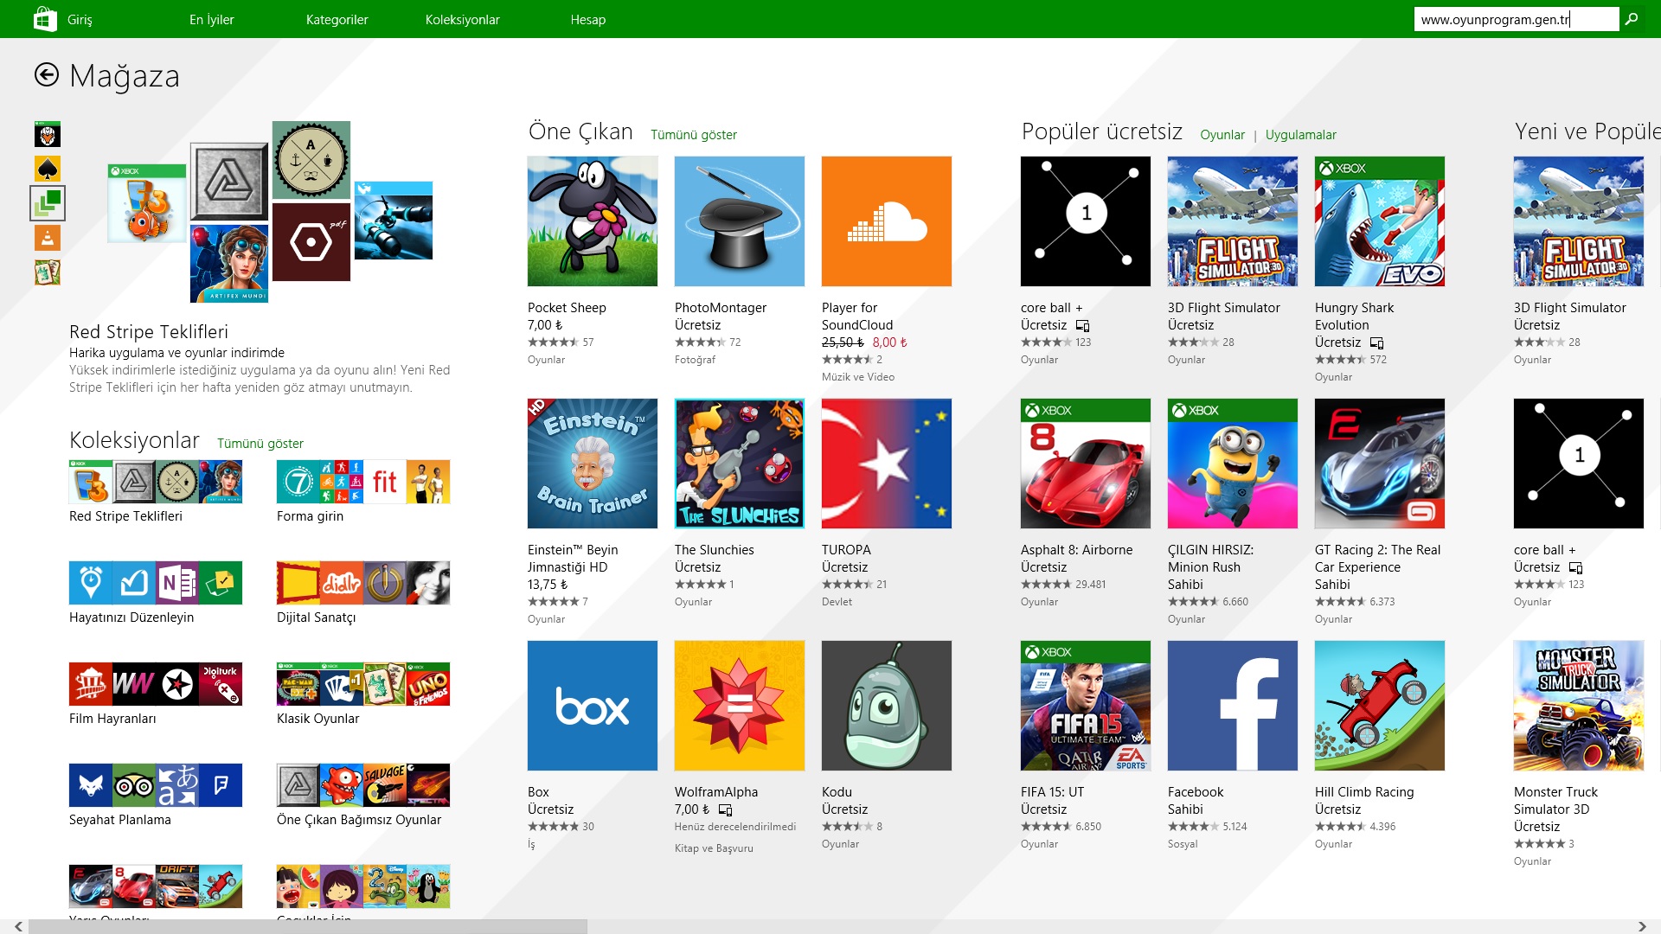Filter popular free by Oyunlar
The height and width of the screenshot is (934, 1661).
click(1222, 135)
